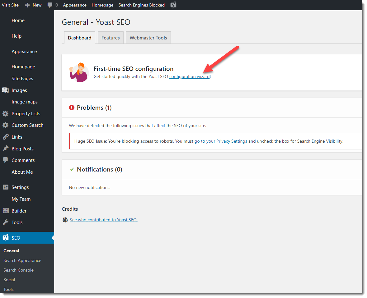Open Help in the sidebar
Viewport: 367px width, 298px height.
16,36
